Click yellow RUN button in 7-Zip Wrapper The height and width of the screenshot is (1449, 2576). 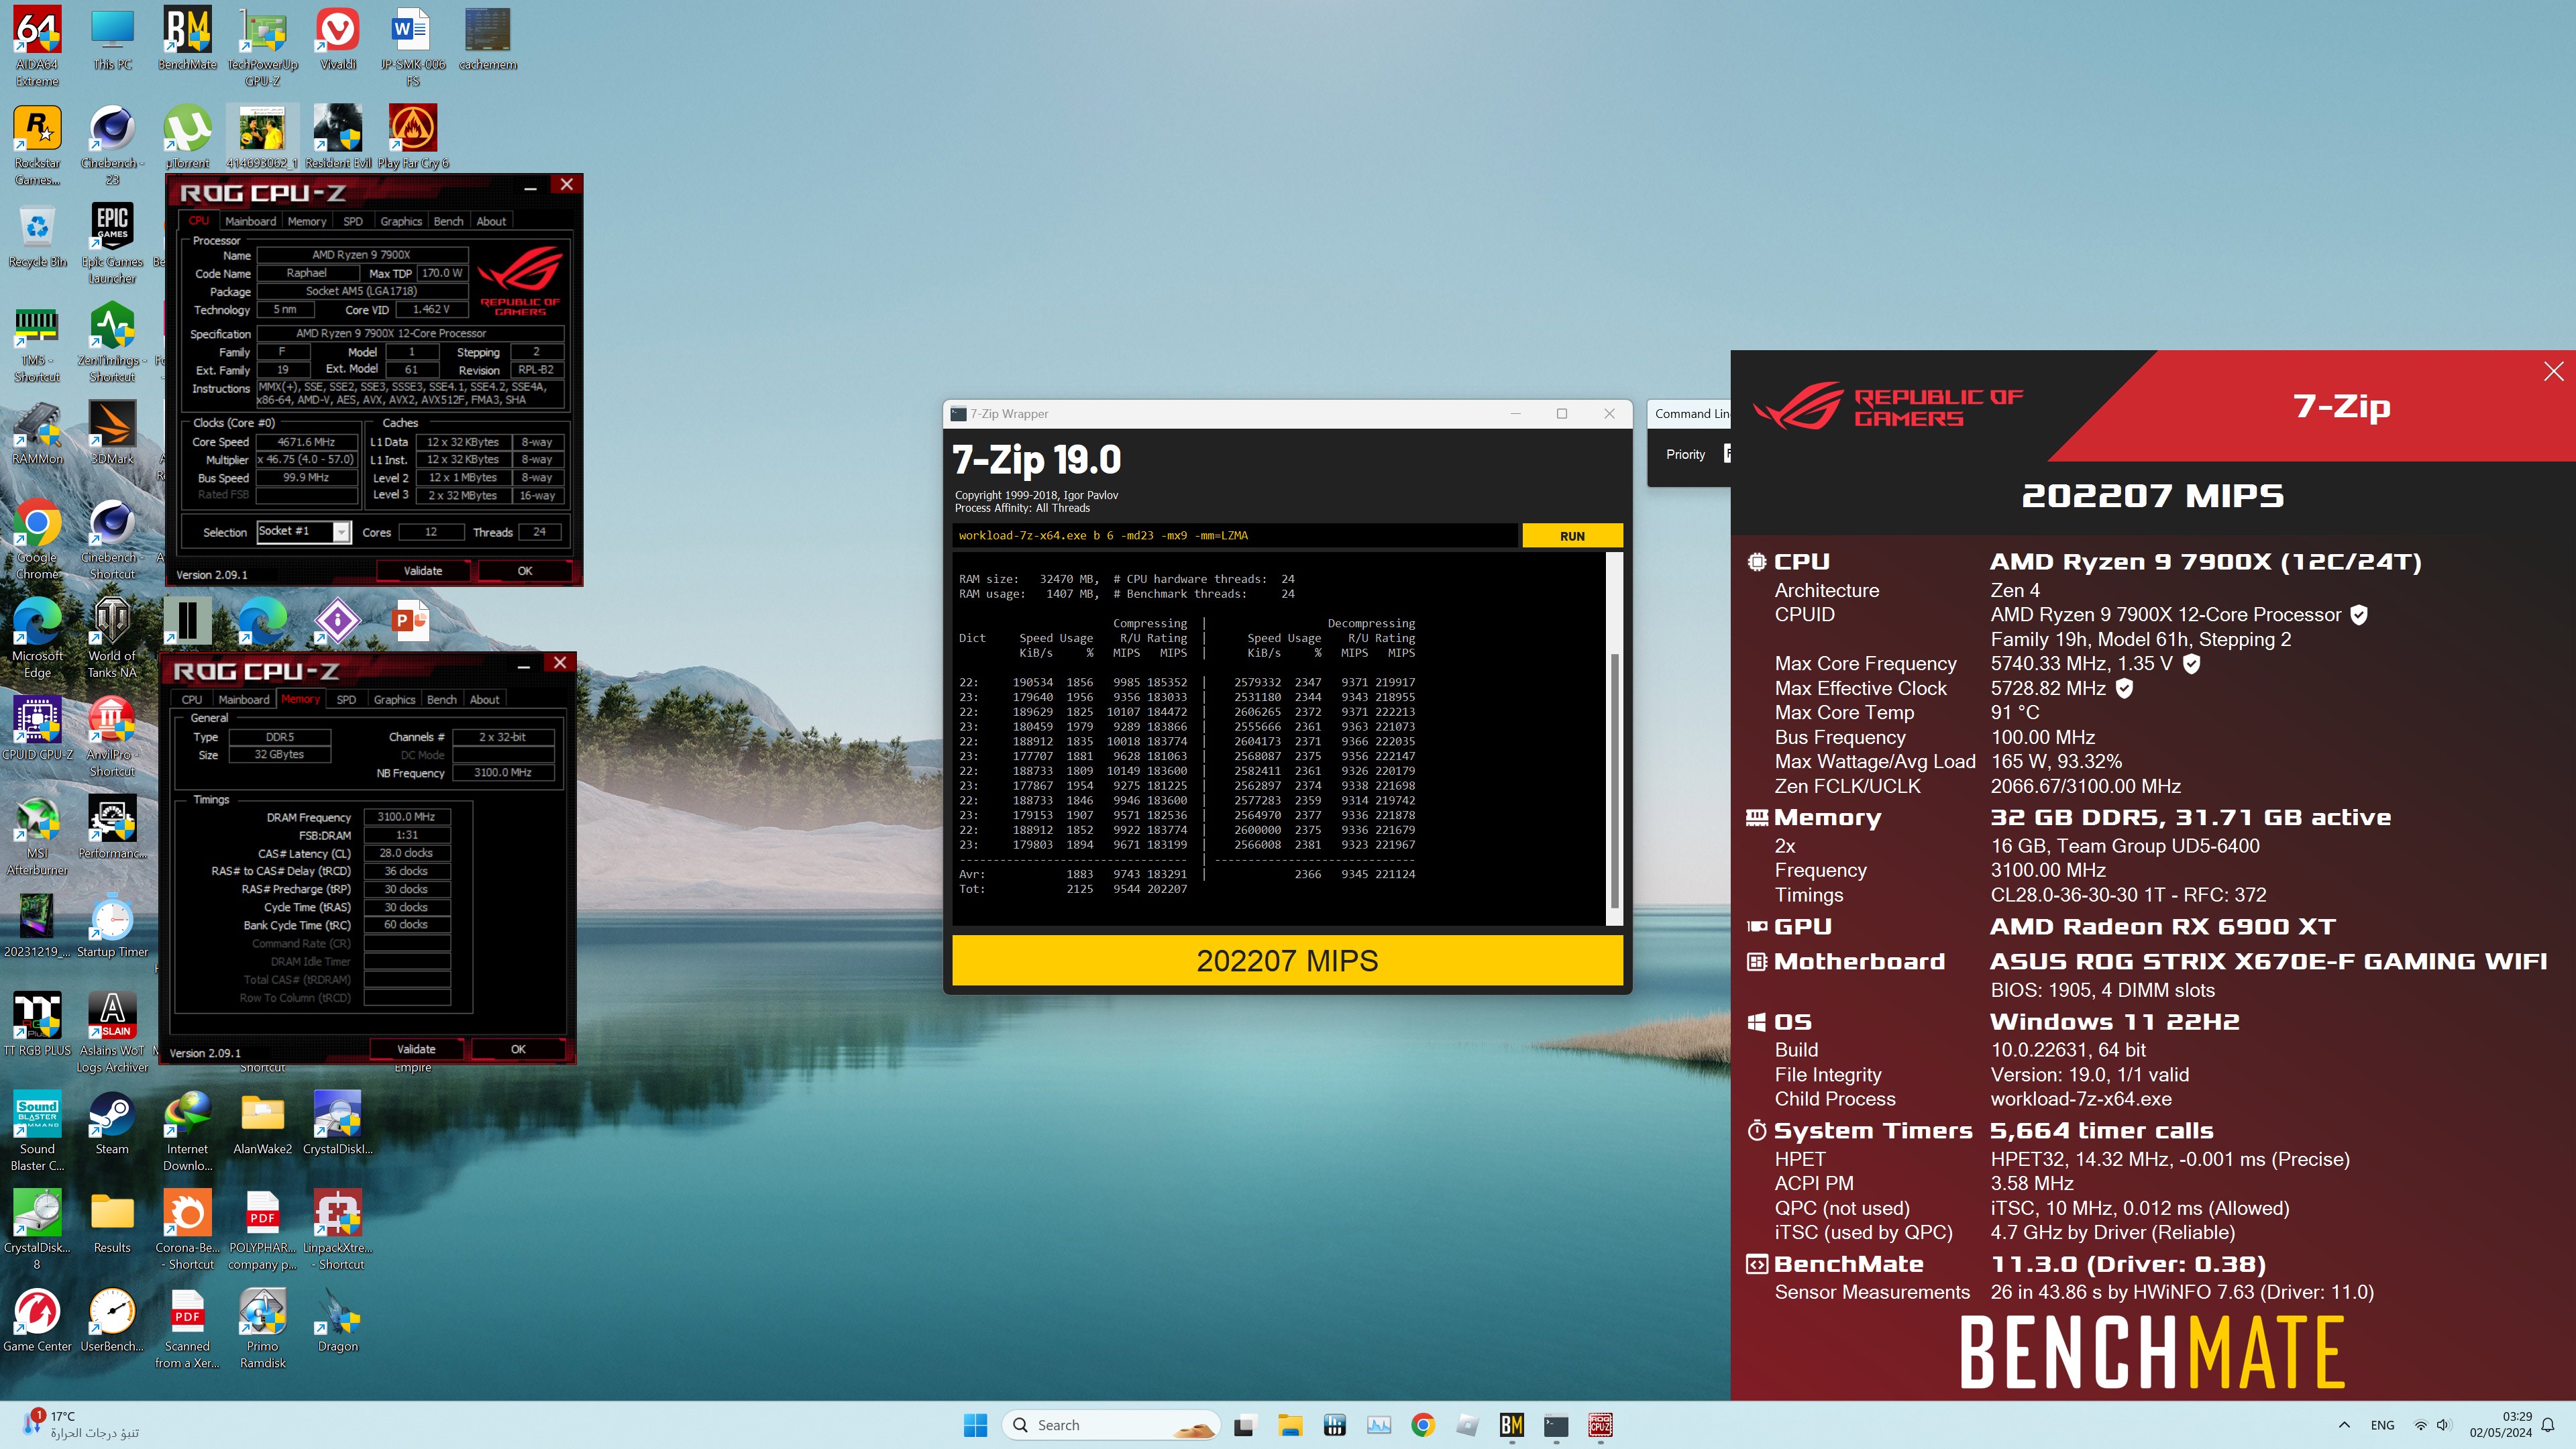tap(1572, 536)
